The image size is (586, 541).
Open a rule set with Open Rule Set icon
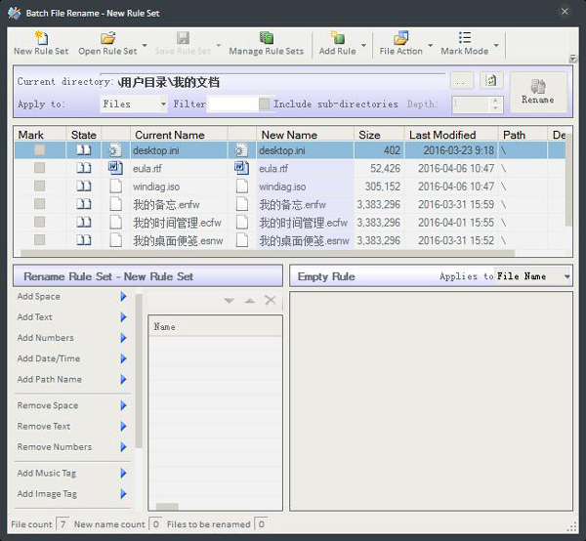click(x=107, y=38)
